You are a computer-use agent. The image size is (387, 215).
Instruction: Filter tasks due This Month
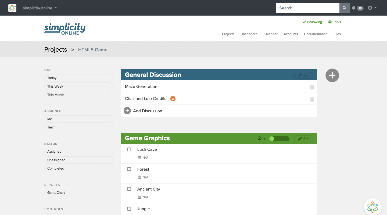tap(78, 95)
